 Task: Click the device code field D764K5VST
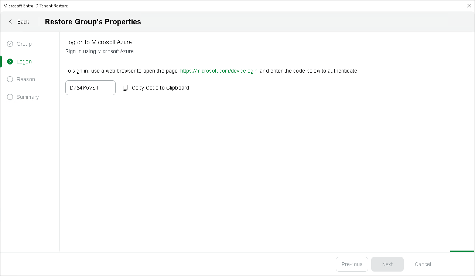point(90,88)
